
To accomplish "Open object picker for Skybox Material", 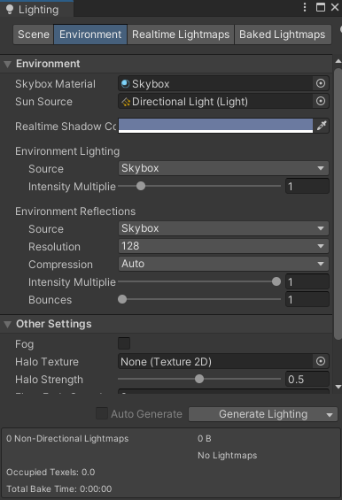I will pos(321,83).
